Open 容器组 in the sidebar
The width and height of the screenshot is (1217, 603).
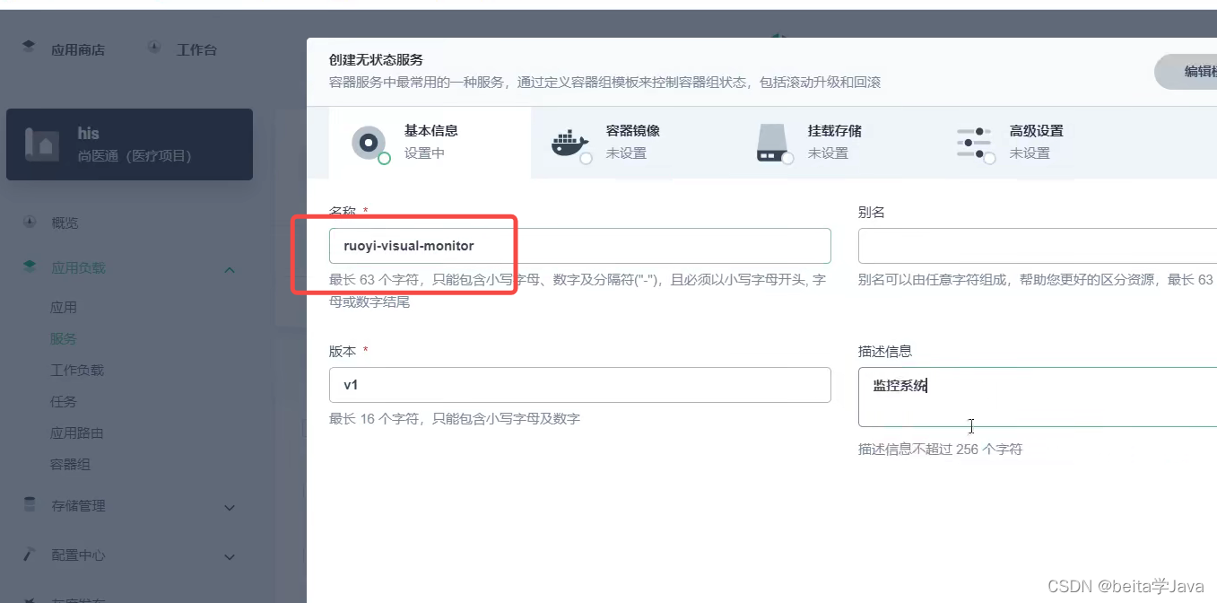(x=70, y=464)
